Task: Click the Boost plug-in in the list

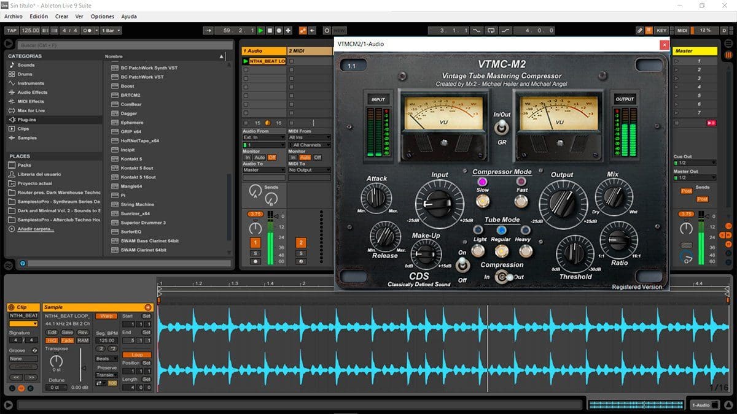Action: [x=127, y=86]
